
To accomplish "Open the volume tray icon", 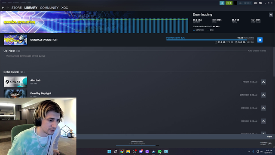I will point(261,152).
